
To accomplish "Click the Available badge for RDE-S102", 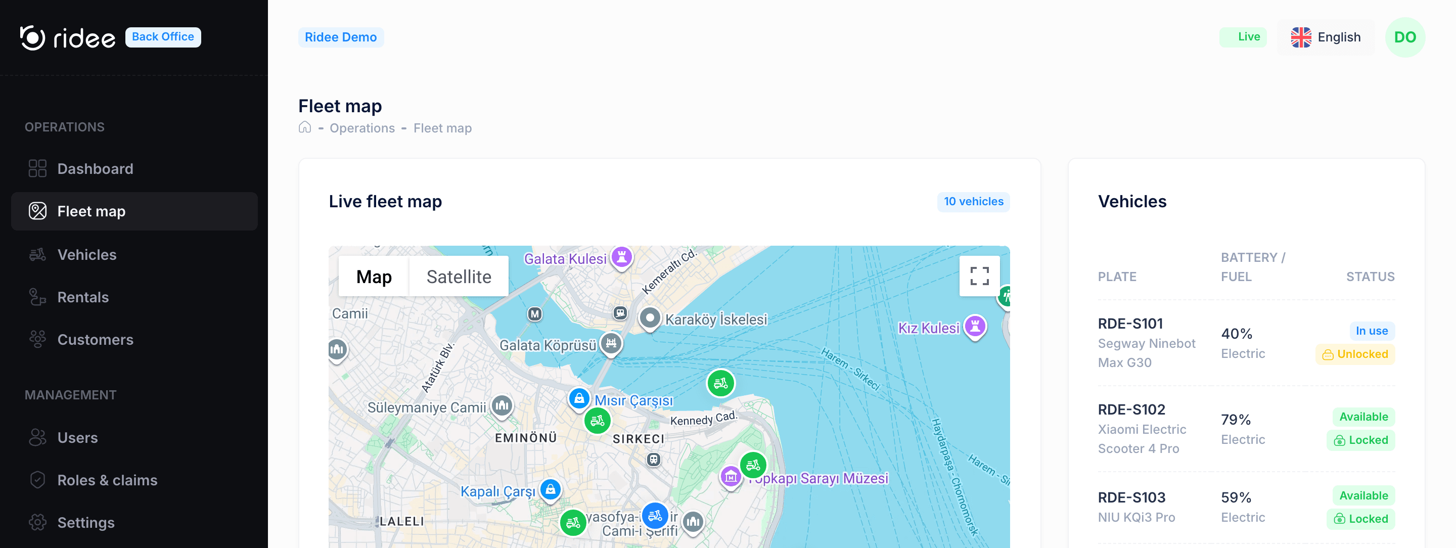I will (x=1363, y=417).
